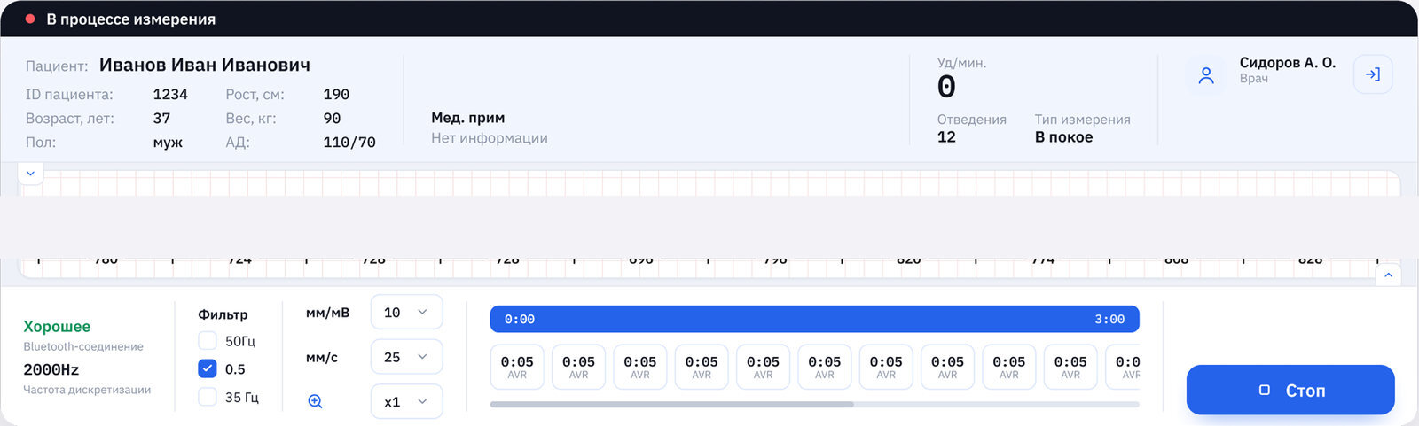The height and width of the screenshot is (426, 1419).
Task: Click the blue 0:00–3:00 recording progress bar
Action: [x=814, y=319]
